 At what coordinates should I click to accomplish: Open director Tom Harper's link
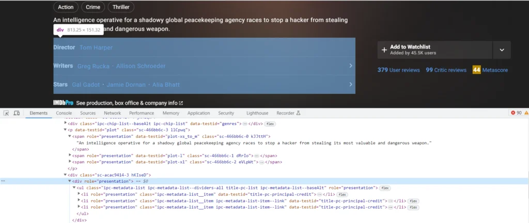pos(96,47)
